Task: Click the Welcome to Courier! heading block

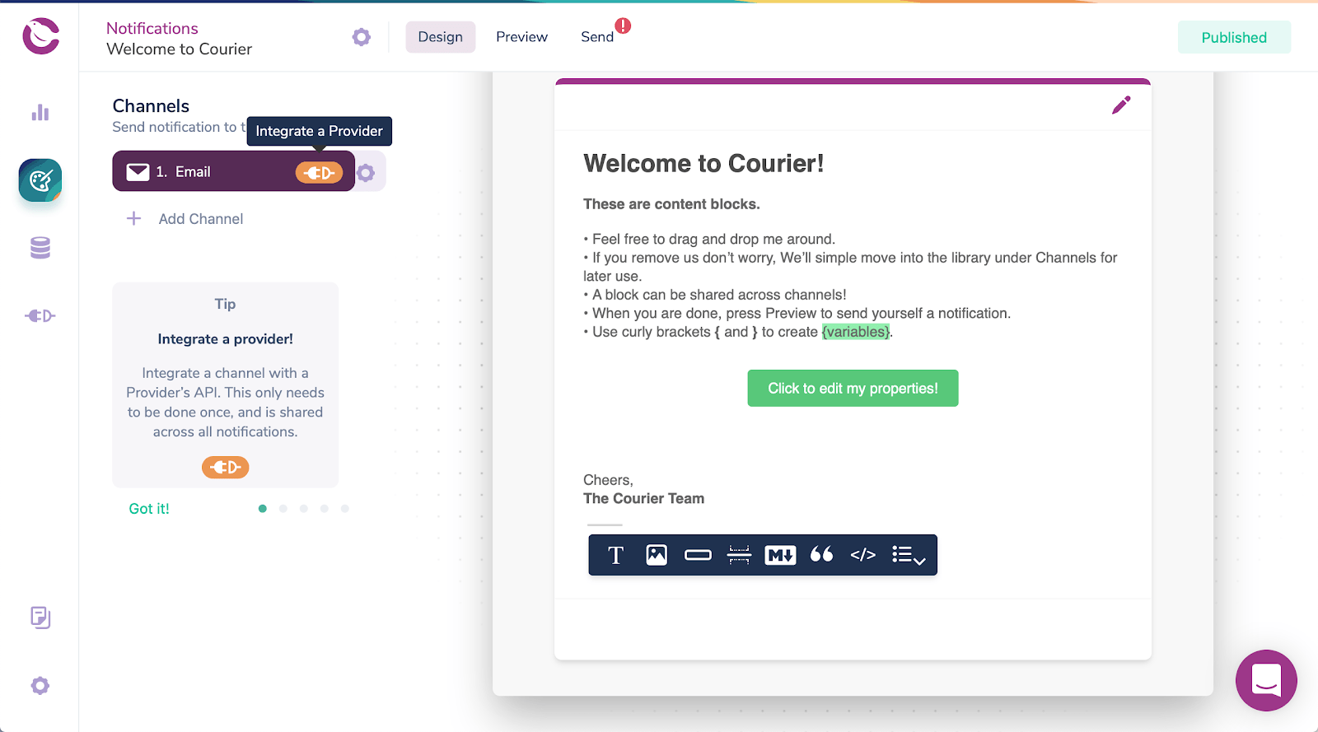Action: click(703, 163)
